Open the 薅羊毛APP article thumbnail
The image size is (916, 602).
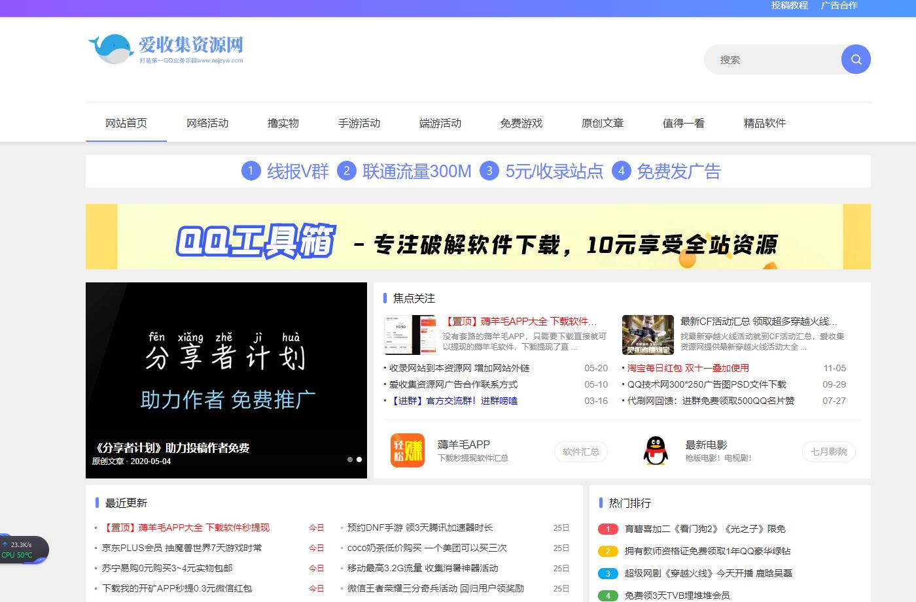pyautogui.click(x=410, y=335)
